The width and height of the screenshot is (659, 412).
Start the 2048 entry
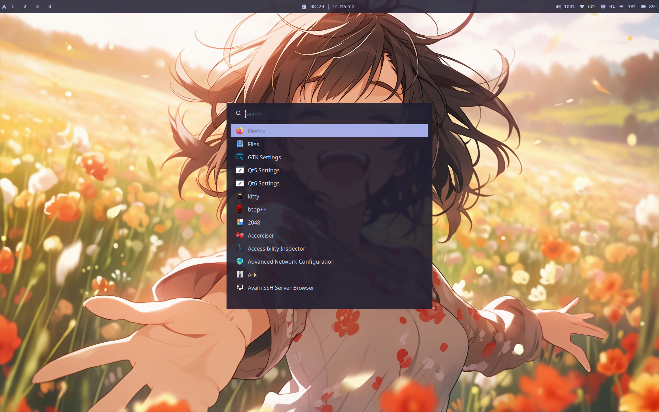point(329,222)
